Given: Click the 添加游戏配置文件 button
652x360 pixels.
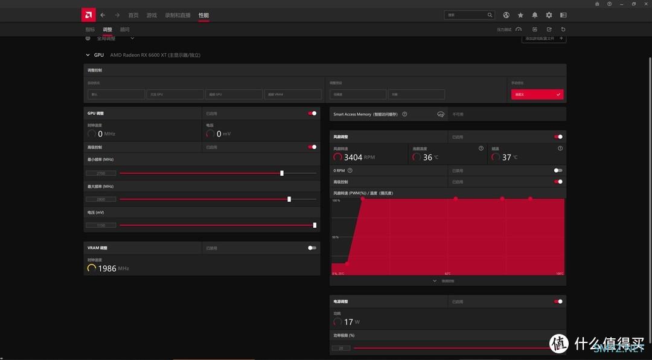Looking at the screenshot, I should (544, 38).
